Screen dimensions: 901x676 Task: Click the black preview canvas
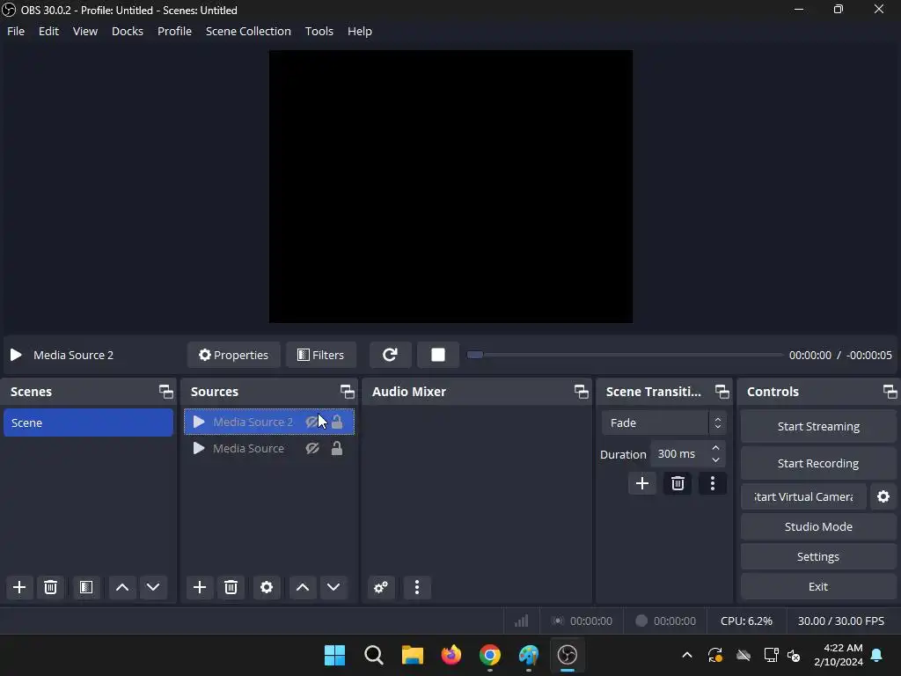[451, 187]
